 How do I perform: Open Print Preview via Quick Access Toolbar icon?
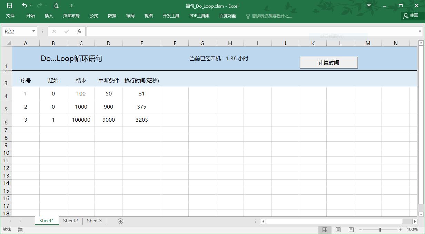point(55,6)
